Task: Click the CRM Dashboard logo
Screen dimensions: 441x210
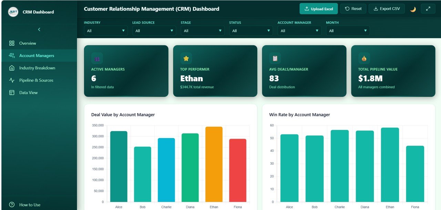Action: [13, 12]
